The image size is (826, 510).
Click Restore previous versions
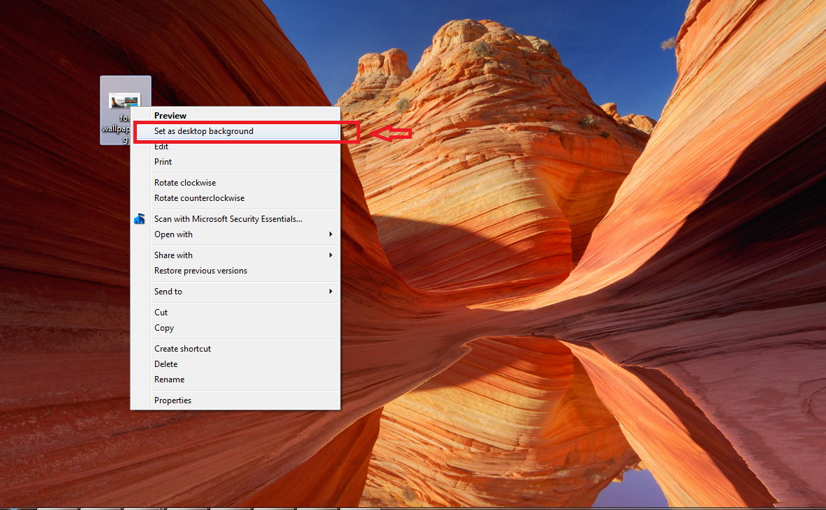click(x=200, y=271)
